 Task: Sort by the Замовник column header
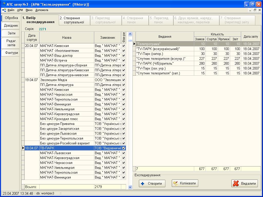click(x=107, y=37)
